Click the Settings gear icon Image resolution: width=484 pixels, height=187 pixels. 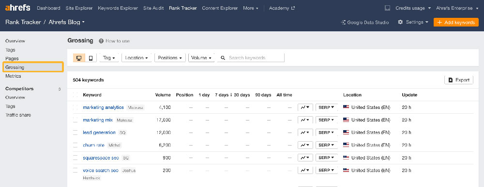pyautogui.click(x=400, y=22)
